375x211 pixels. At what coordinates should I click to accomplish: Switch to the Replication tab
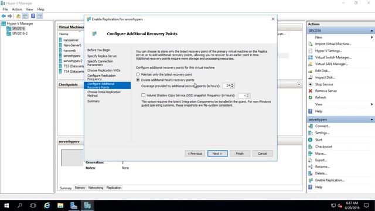click(114, 188)
